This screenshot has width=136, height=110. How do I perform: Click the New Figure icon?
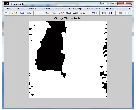coord(8,13)
